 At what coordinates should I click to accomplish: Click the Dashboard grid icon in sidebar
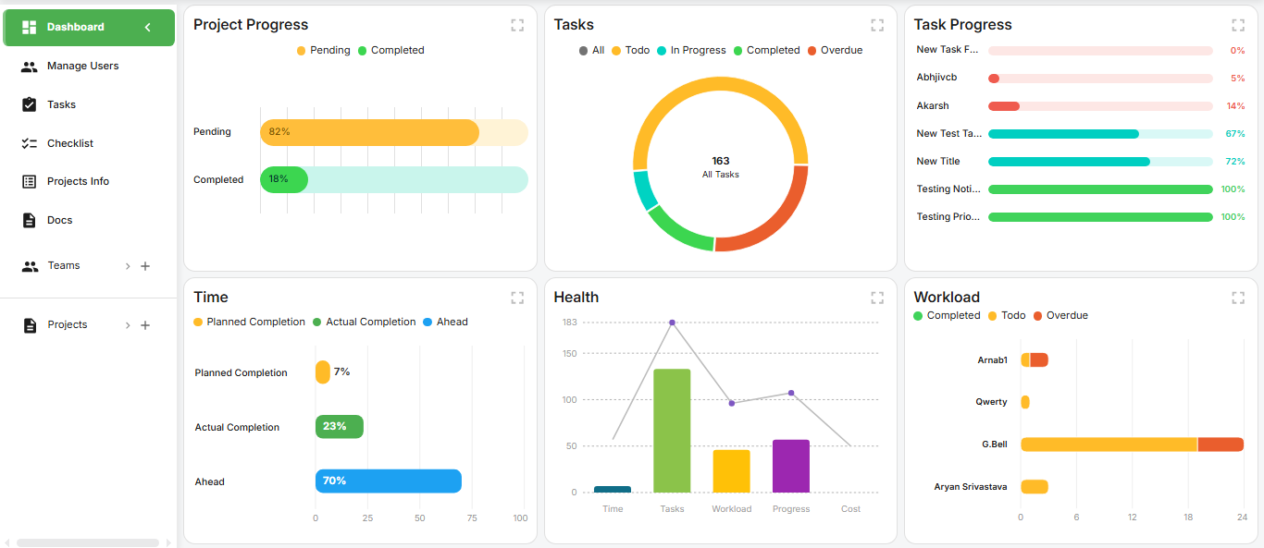pos(30,28)
